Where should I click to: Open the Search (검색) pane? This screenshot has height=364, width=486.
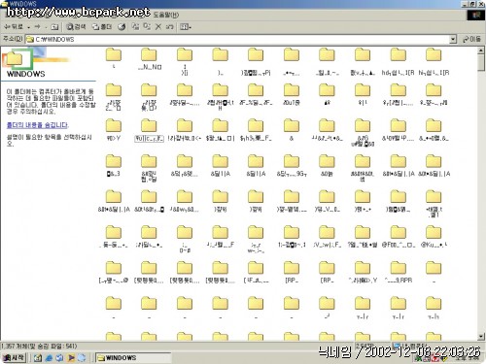point(76,27)
